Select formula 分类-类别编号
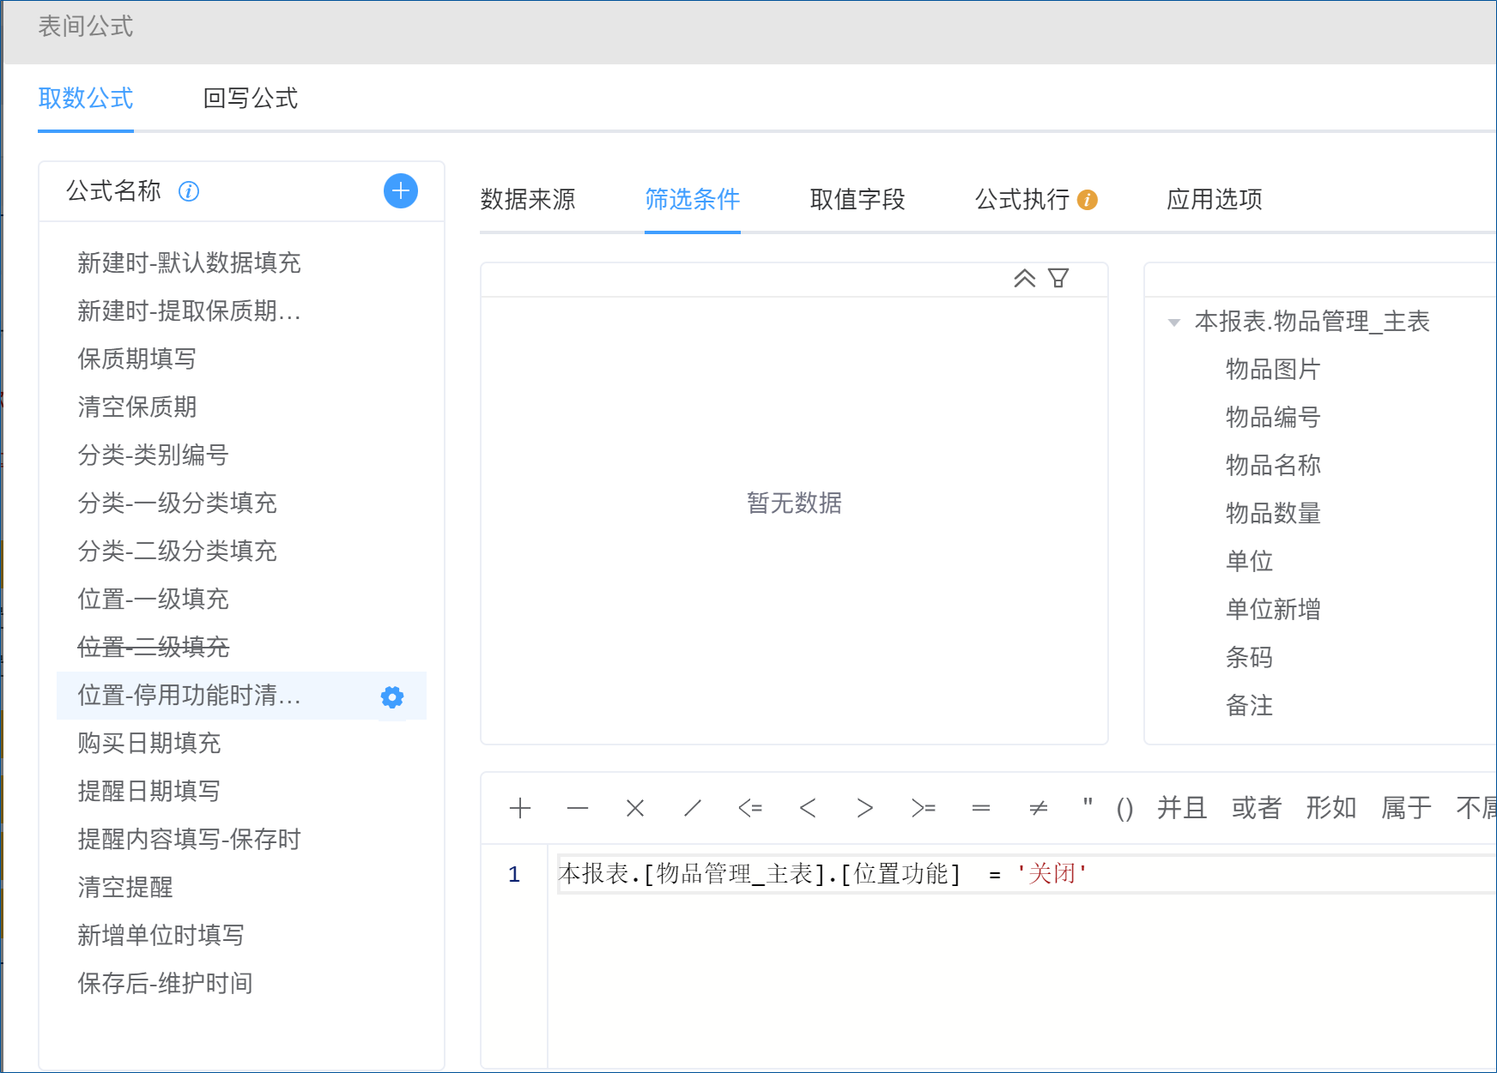Screen dimensions: 1497x1073 pyautogui.click(x=241, y=455)
